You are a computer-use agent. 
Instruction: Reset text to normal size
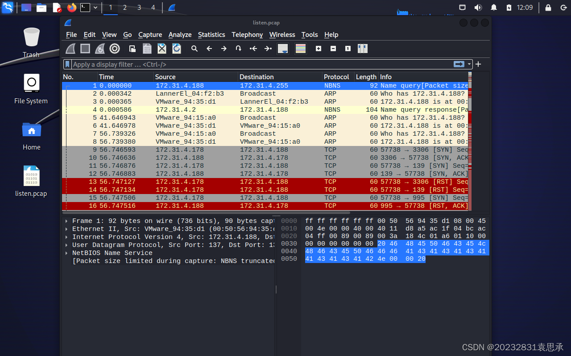(x=348, y=49)
